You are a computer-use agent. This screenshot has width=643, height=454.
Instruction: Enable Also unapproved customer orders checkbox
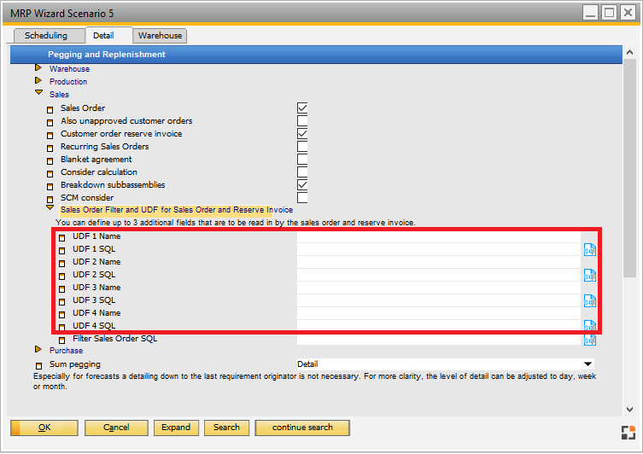302,121
